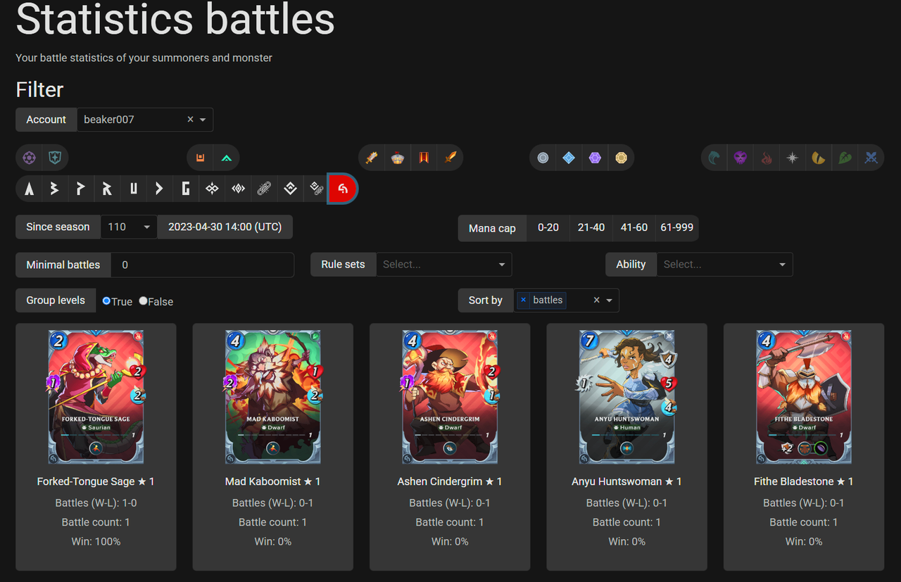
Task: Toggle the Alpha edition A rune
Action: tap(29, 189)
